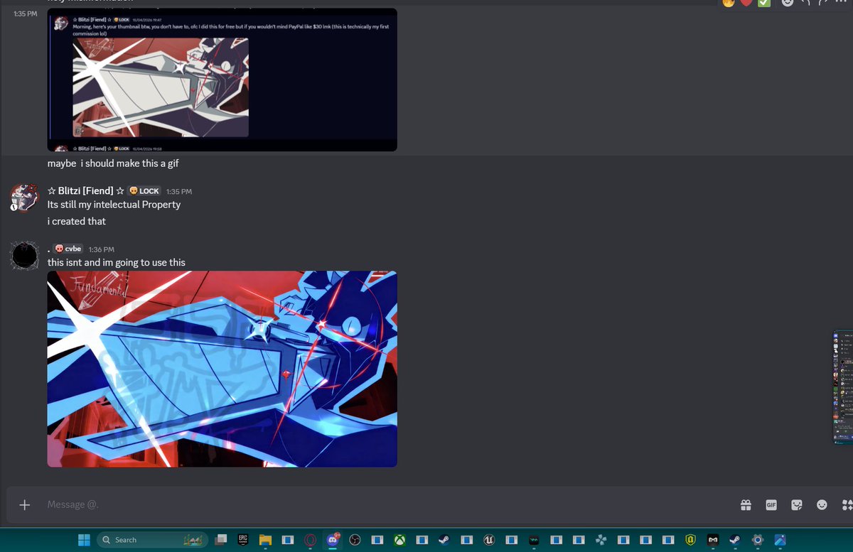Open Opera GX browser from taskbar
The width and height of the screenshot is (853, 552).
[x=310, y=540]
